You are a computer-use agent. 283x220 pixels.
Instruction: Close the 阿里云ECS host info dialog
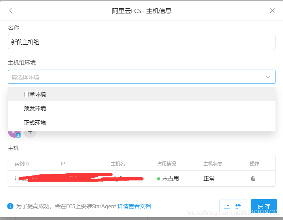(x=272, y=11)
